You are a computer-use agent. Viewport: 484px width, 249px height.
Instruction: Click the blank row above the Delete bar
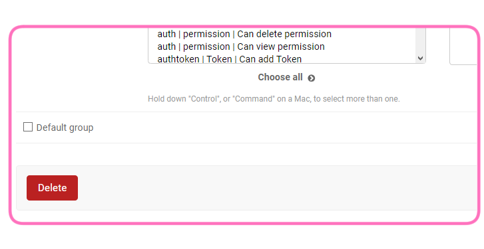pyautogui.click(x=246, y=154)
